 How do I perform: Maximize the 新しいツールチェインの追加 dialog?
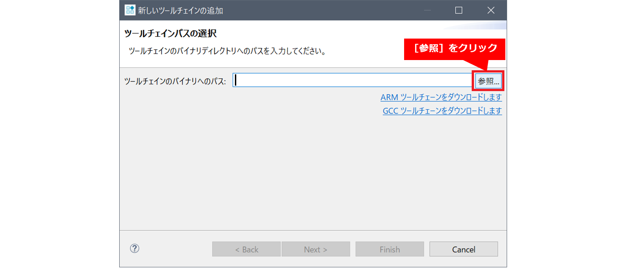[459, 10]
